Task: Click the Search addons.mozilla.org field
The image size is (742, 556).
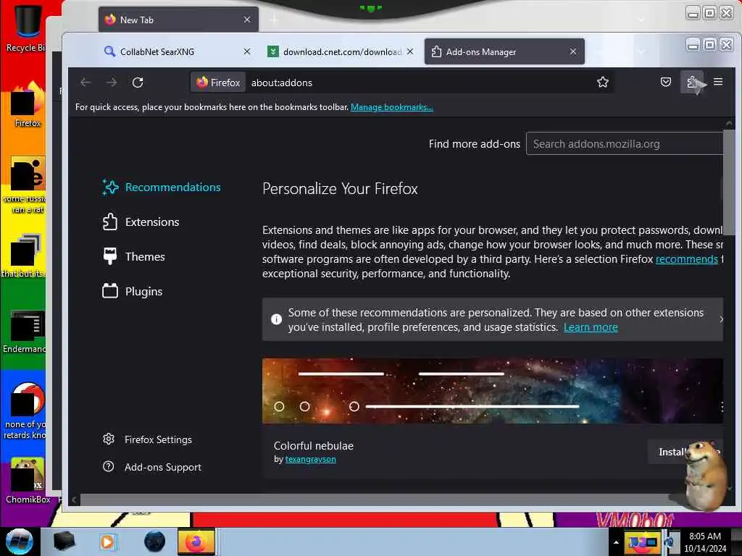Action: [625, 144]
